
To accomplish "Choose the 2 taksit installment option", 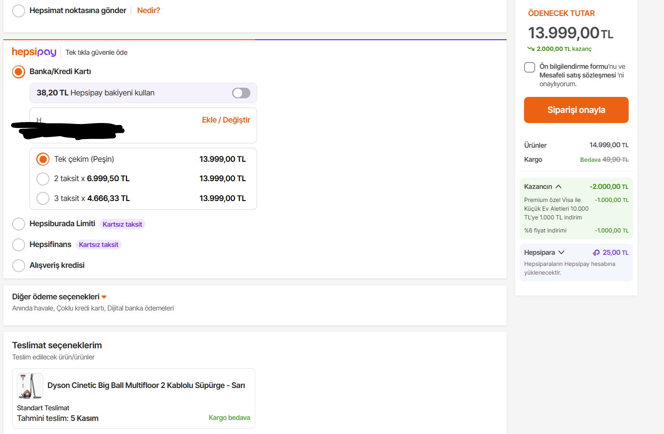I will click(x=43, y=179).
